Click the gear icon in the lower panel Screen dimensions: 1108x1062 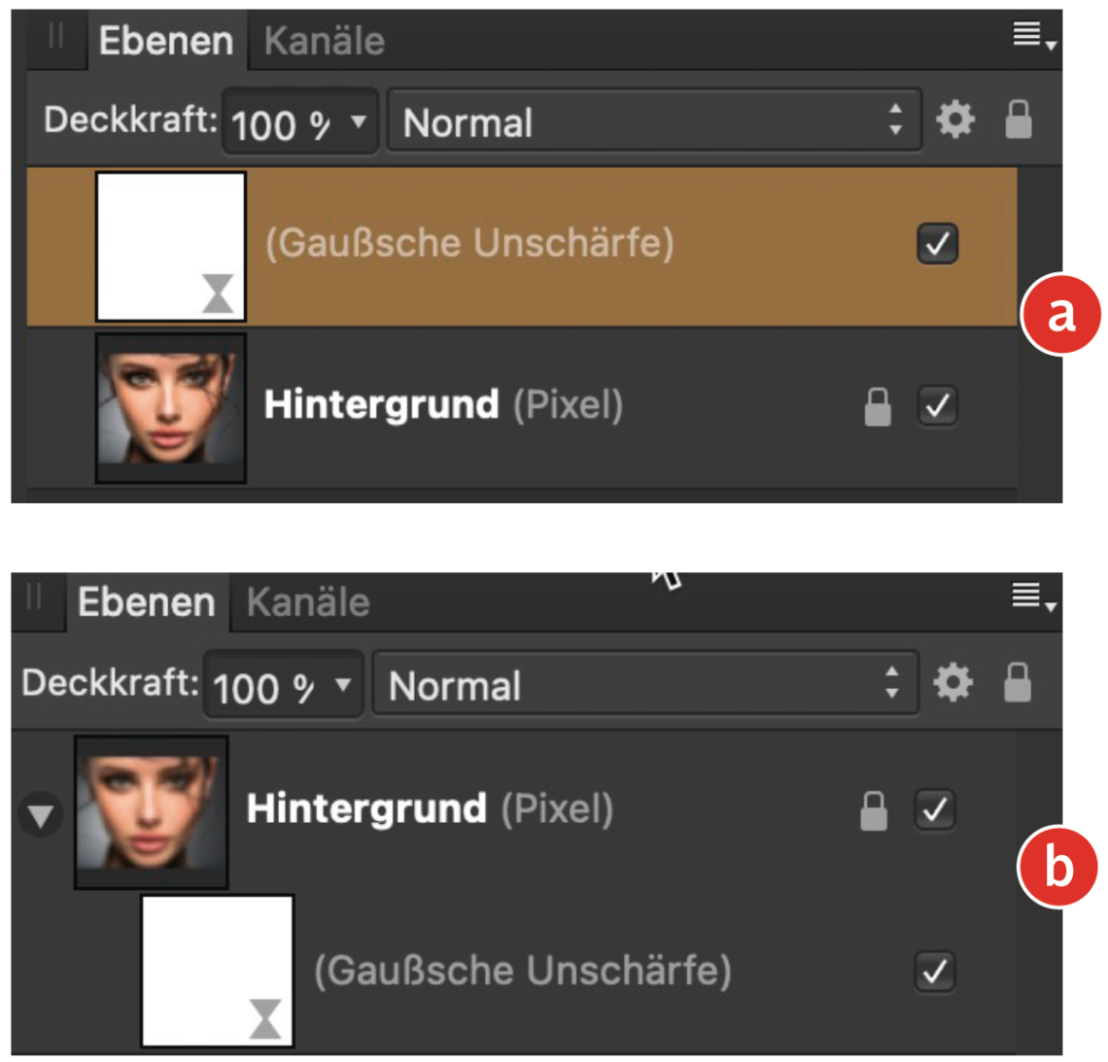coord(952,683)
